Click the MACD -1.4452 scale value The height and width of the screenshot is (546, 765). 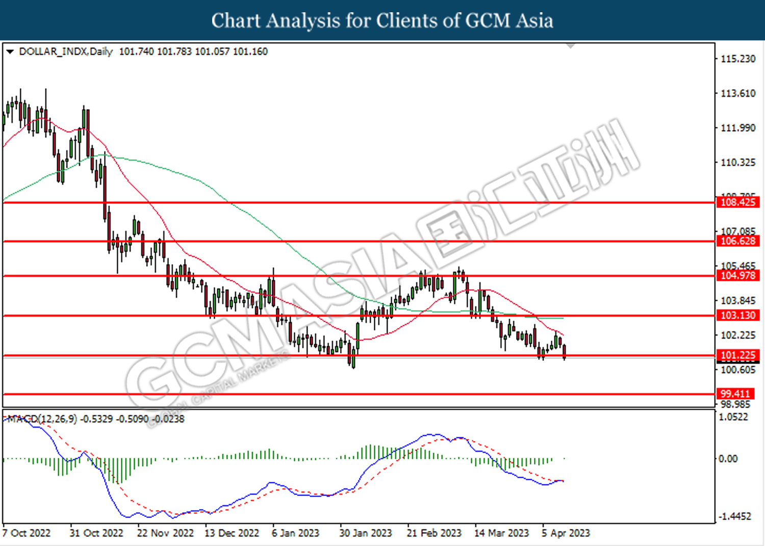click(735, 516)
